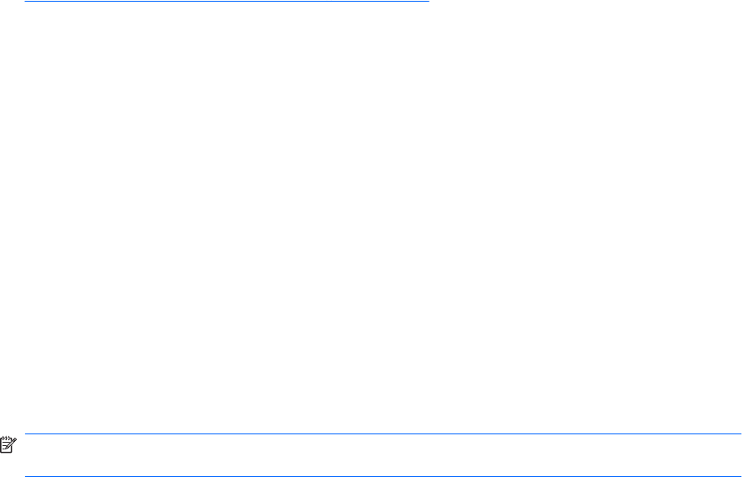Click the notepad spiral binding on note icon
The width and height of the screenshot is (742, 477).
pos(6,439)
